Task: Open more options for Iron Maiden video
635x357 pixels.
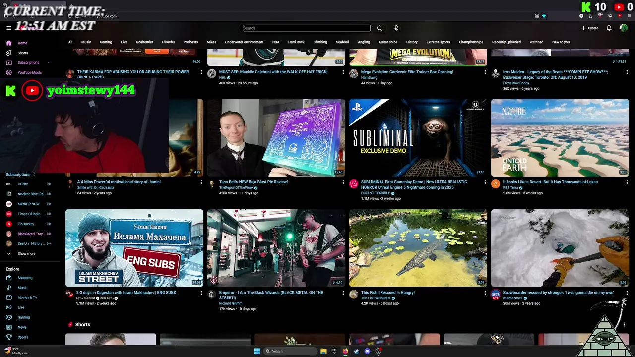Action: coord(627,72)
